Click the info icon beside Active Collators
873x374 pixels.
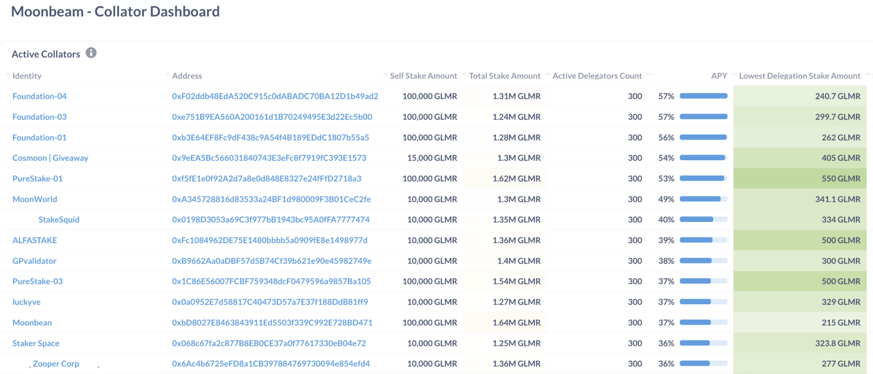click(x=91, y=53)
